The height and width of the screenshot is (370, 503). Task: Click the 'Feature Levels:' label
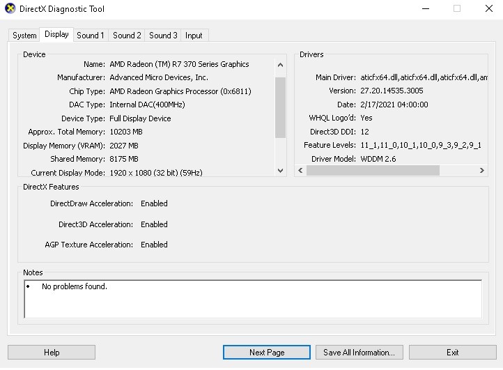tap(330, 145)
